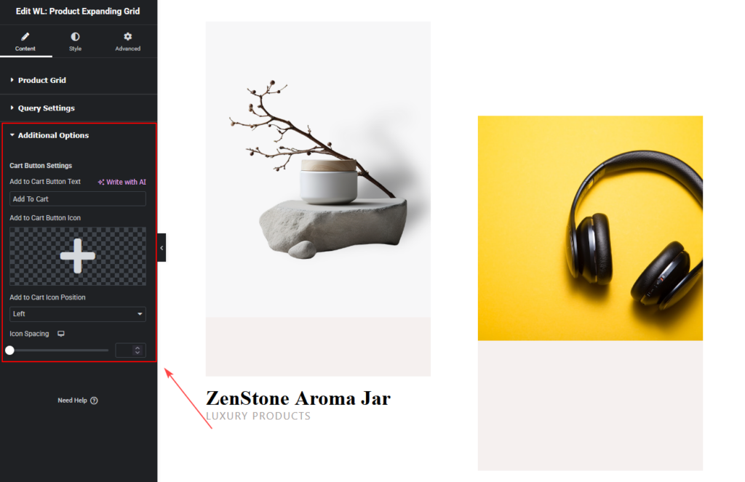This screenshot has height=482, width=745.
Task: Click the Icon Spacing slider handle
Action: pyautogui.click(x=10, y=350)
